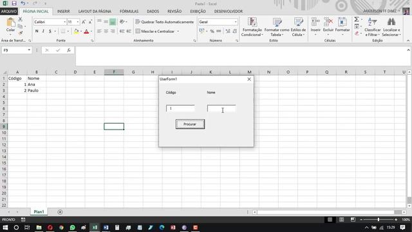The width and height of the screenshot is (412, 232).
Task: Click the decrease indent icon
Action: [x=122, y=32]
